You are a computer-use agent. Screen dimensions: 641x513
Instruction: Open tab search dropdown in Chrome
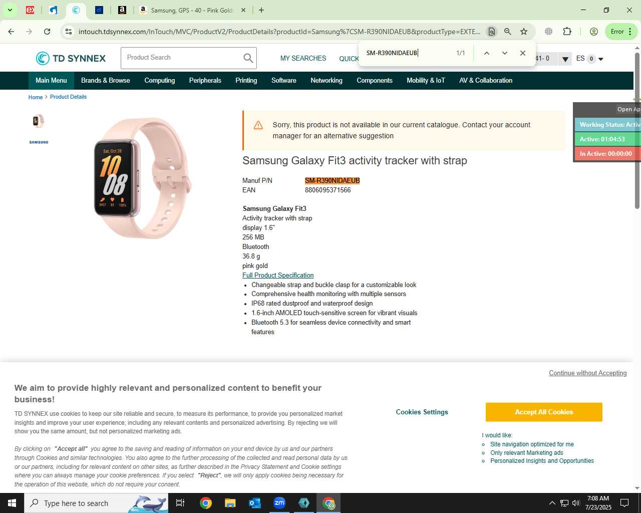point(10,10)
